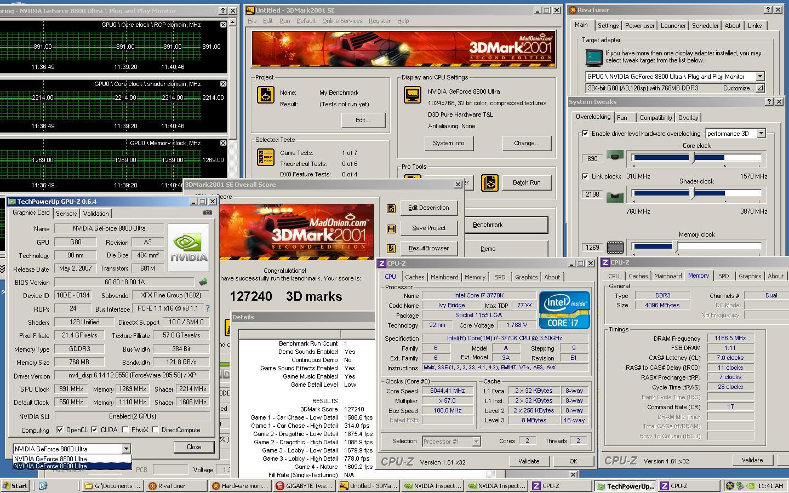This screenshot has width=789, height=493.
Task: Click the bus interface question mark in GPU-Z
Action: tap(207, 309)
